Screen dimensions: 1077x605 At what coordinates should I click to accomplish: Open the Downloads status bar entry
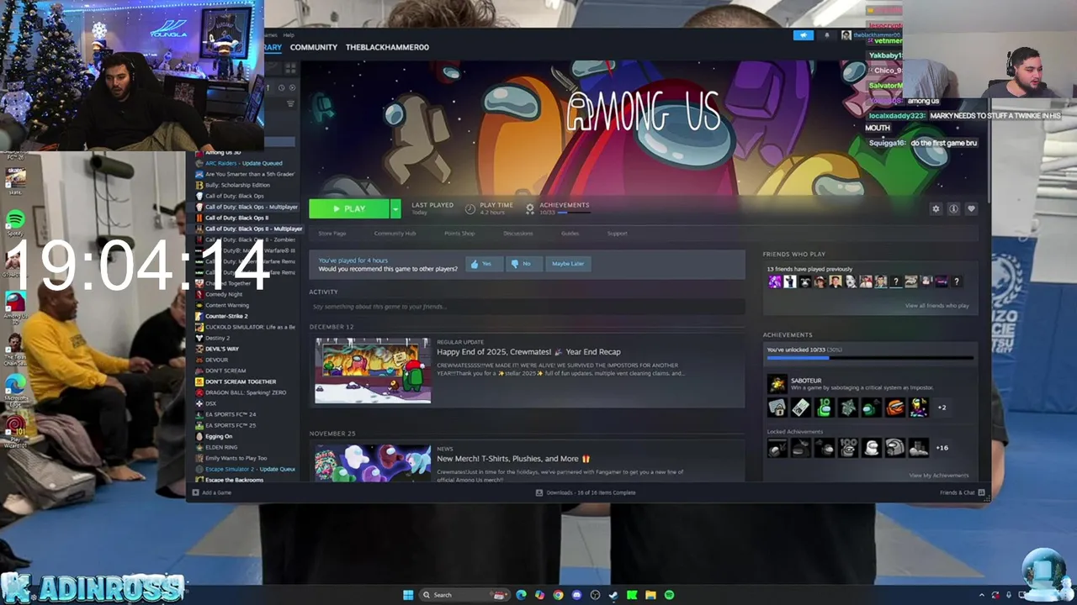coord(586,492)
